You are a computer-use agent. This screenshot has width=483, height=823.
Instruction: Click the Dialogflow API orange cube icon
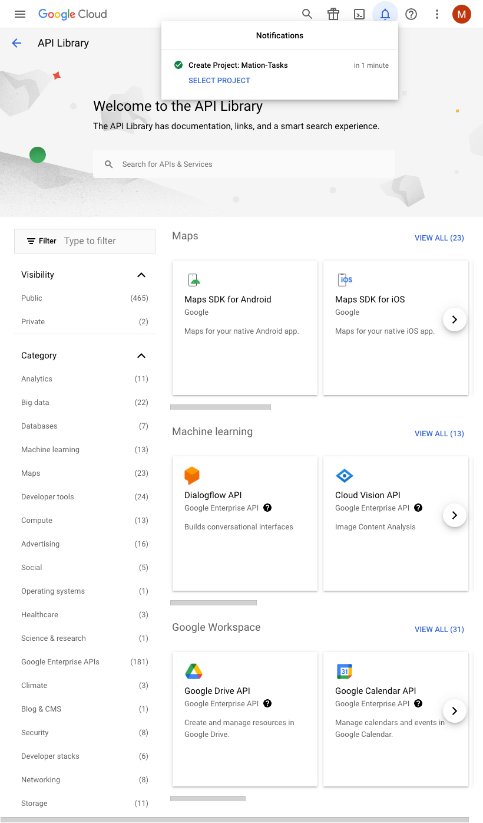(192, 475)
